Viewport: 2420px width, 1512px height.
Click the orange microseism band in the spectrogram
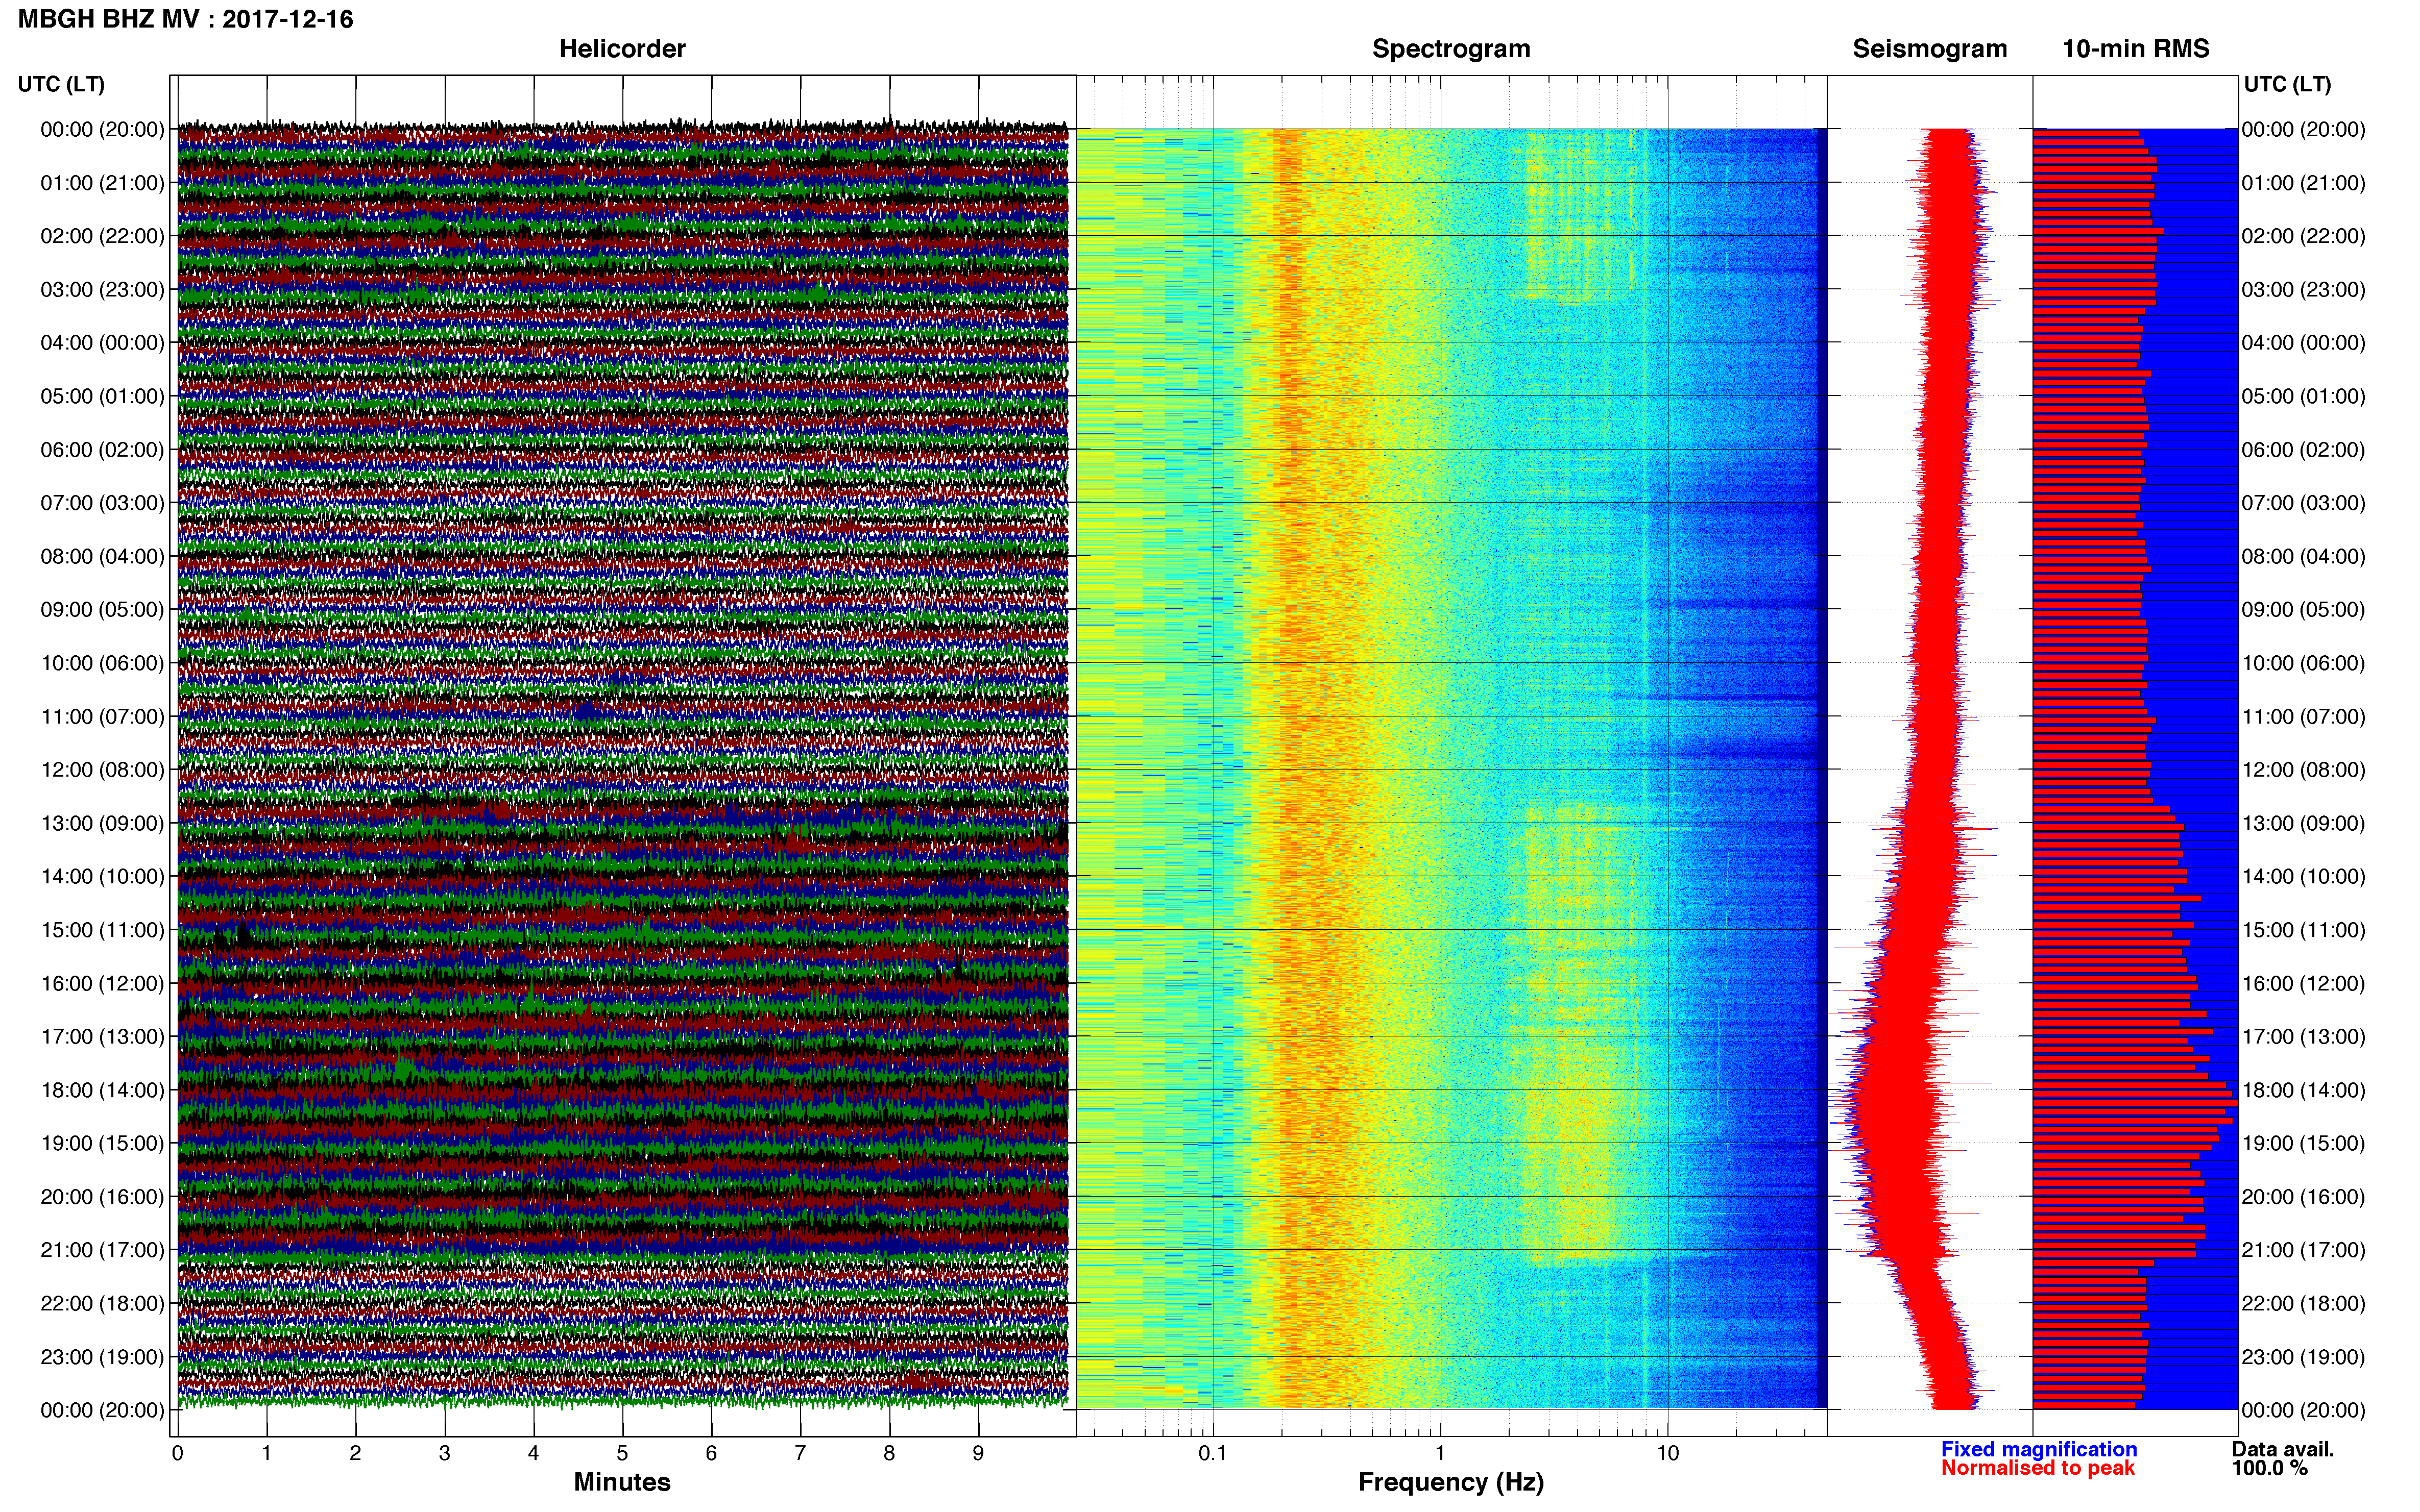(1300, 768)
